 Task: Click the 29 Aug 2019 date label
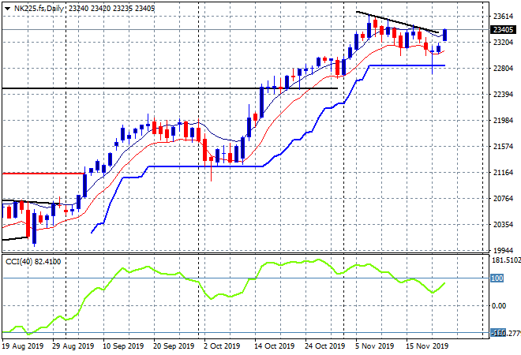(x=73, y=346)
